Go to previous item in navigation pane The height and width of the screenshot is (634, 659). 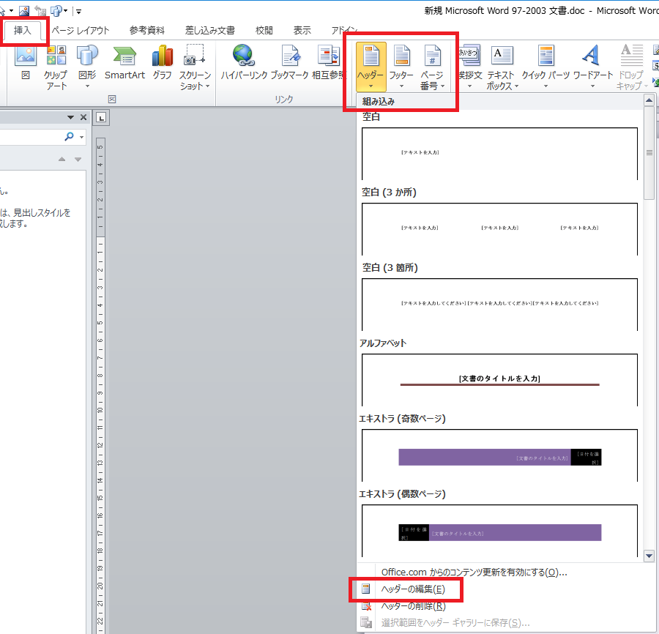[62, 160]
